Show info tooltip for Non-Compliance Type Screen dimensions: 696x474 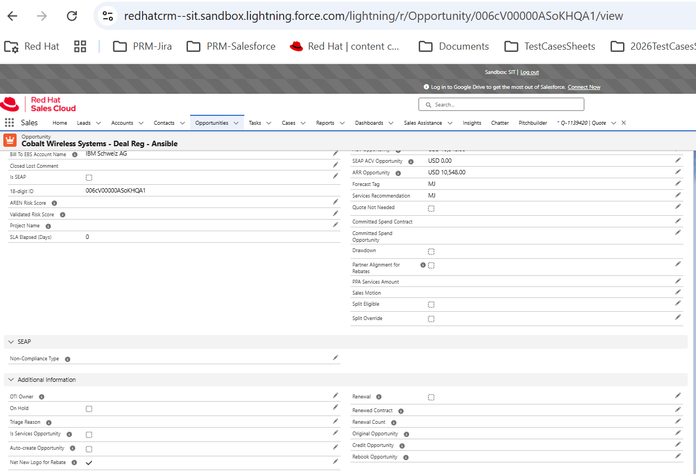[x=67, y=359]
